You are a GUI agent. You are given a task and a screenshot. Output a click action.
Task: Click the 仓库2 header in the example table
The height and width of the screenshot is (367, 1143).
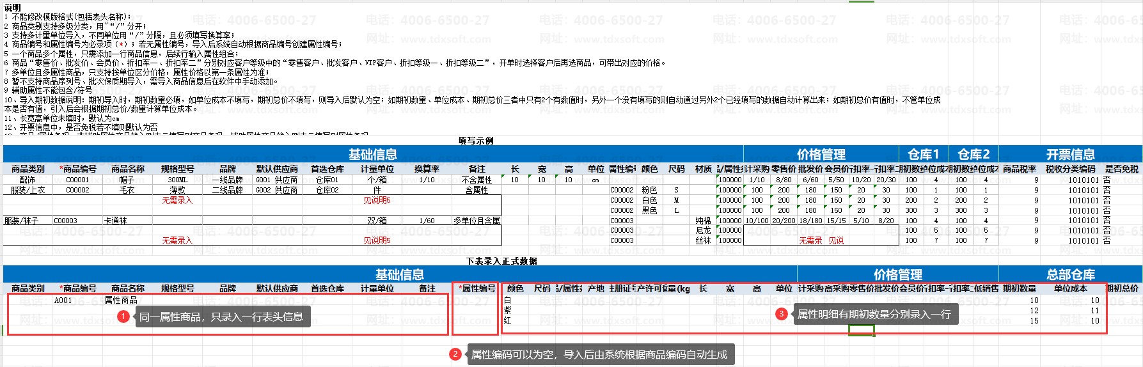point(973,154)
